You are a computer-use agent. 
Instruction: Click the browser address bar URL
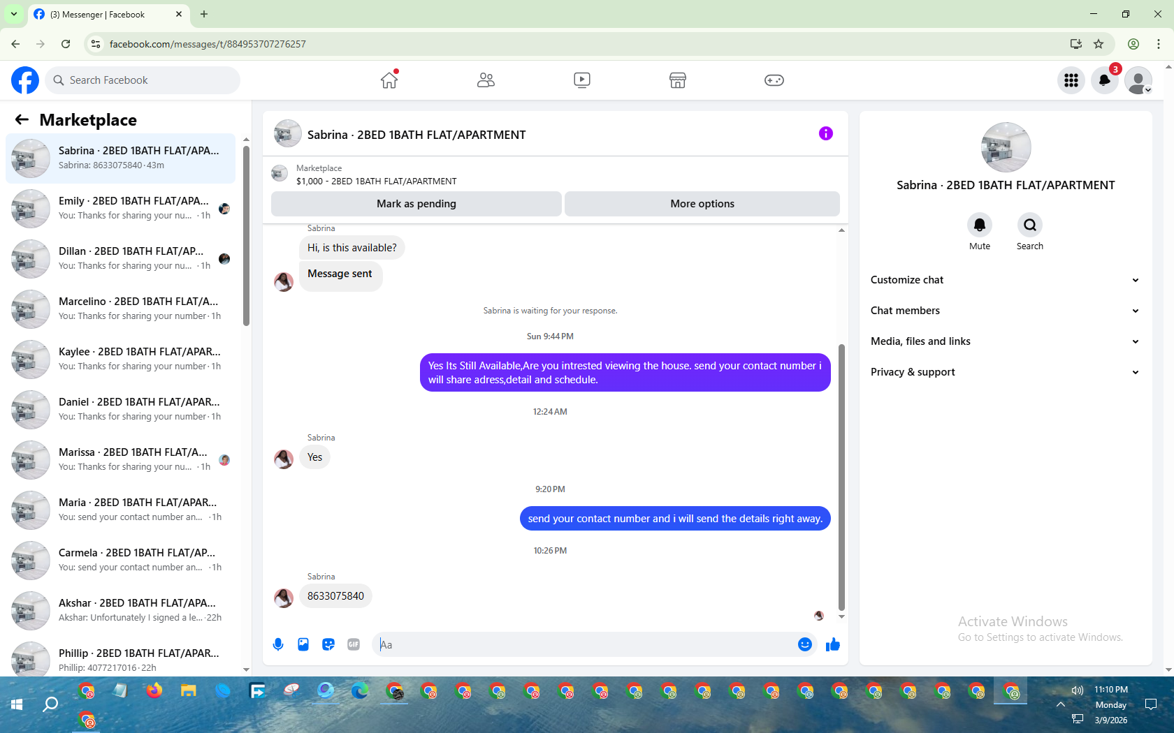tap(208, 44)
